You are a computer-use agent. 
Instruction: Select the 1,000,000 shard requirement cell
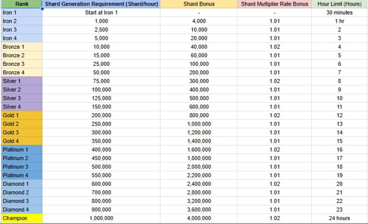click(101, 218)
